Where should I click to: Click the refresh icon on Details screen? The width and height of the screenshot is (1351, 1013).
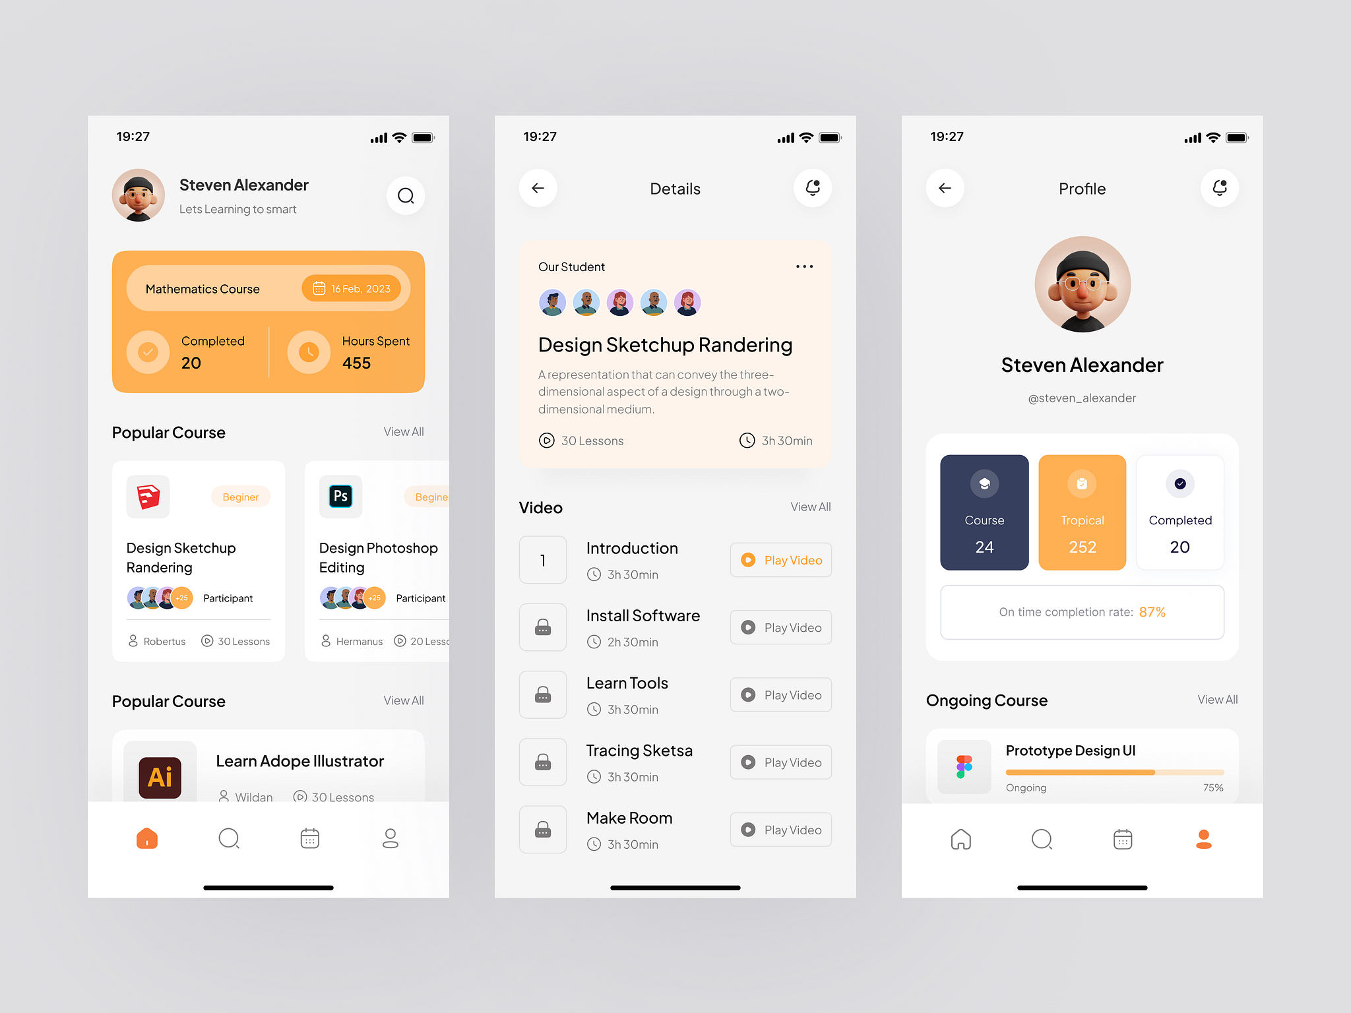(811, 189)
